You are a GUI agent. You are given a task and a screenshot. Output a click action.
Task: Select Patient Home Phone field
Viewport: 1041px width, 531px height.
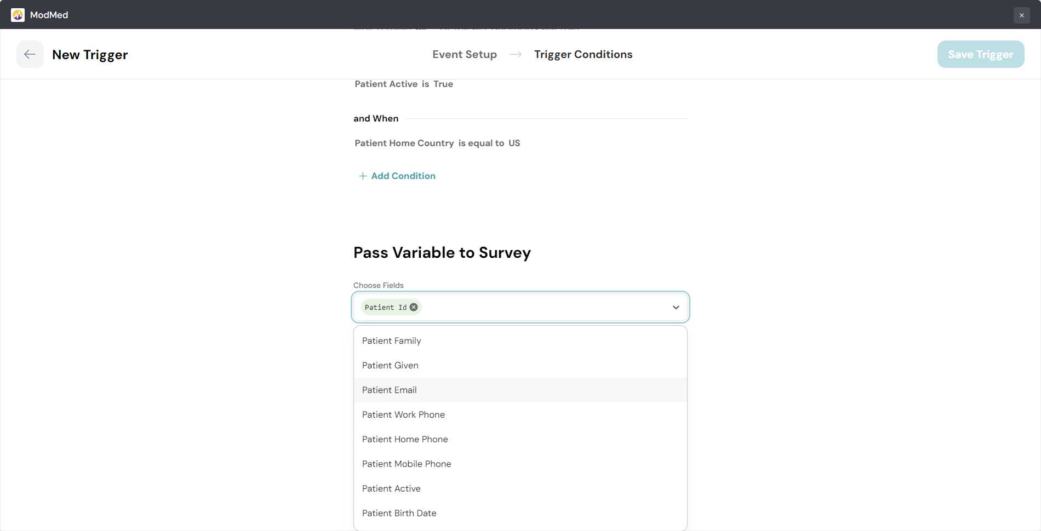click(405, 439)
